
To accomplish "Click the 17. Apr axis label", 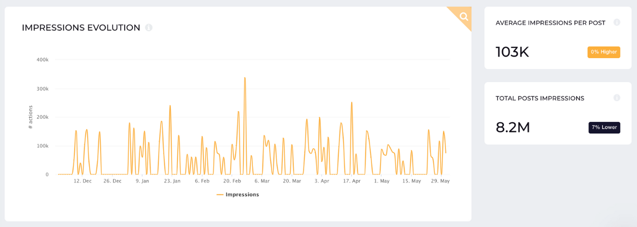I will pos(352,181).
